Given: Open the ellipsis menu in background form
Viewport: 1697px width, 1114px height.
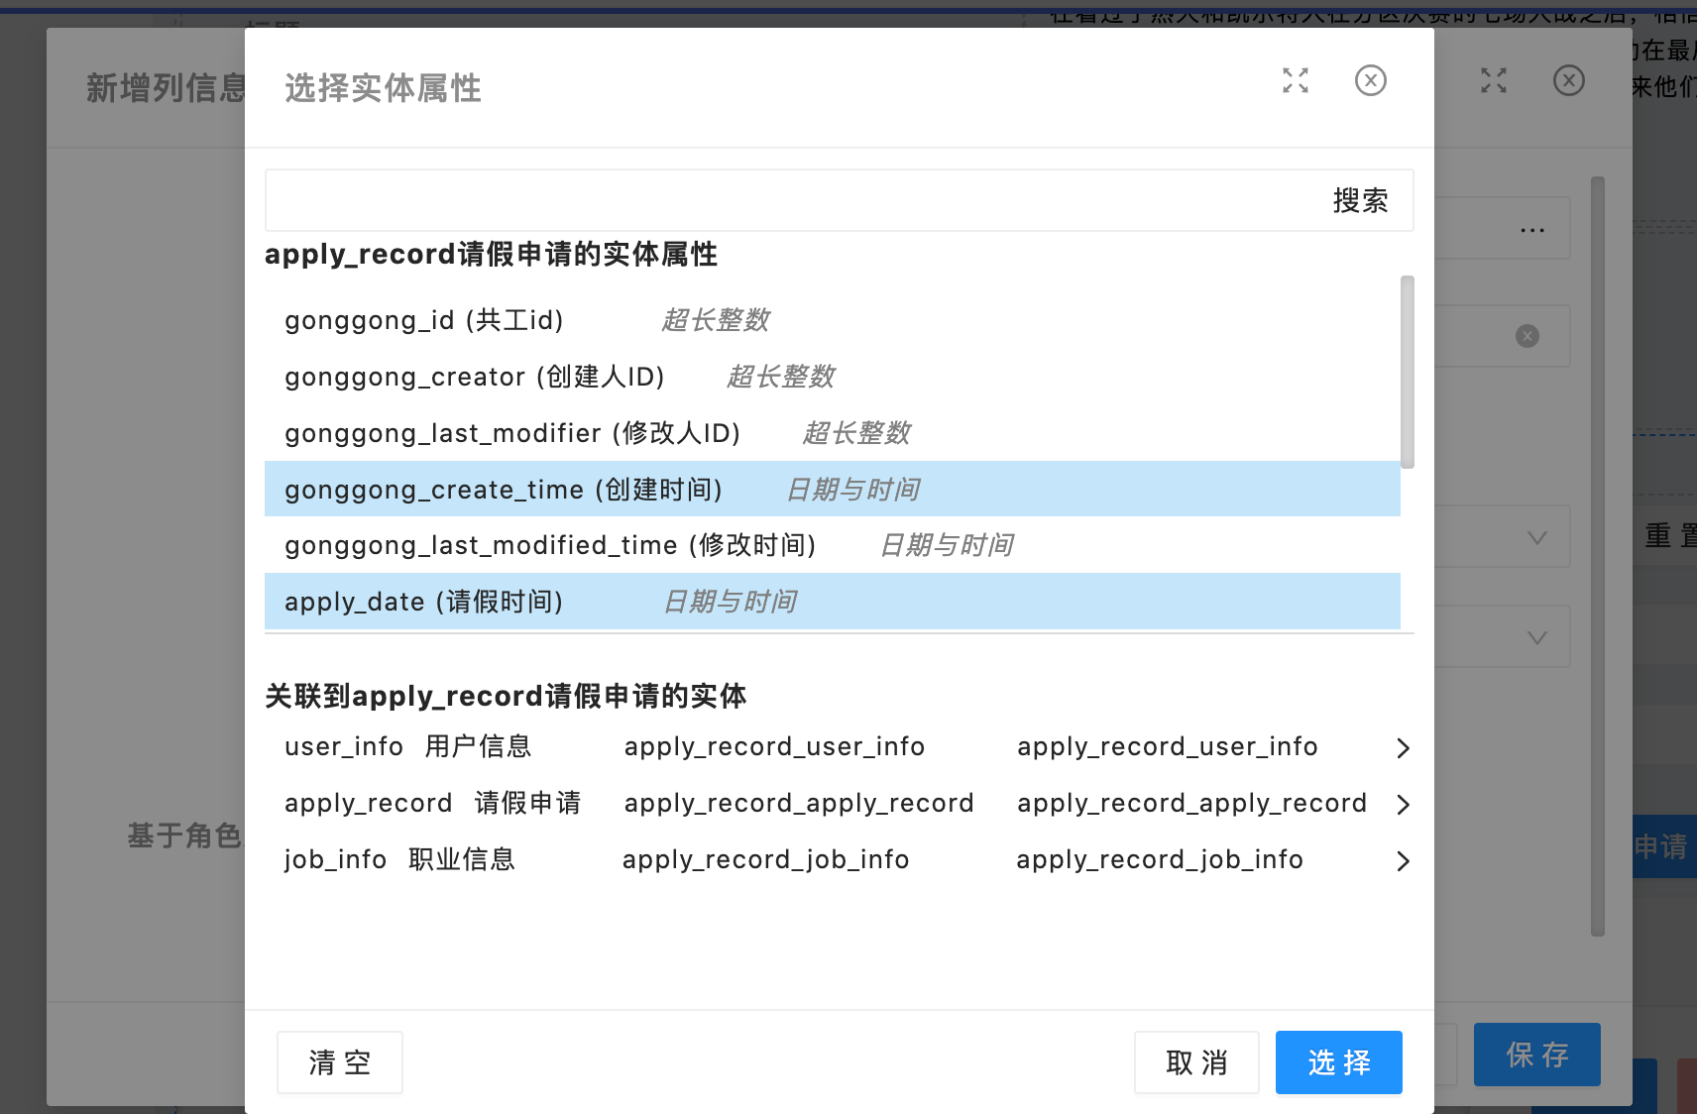Looking at the screenshot, I should click(1531, 229).
